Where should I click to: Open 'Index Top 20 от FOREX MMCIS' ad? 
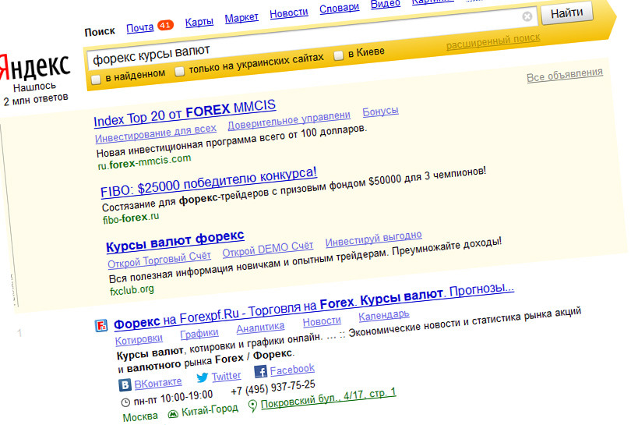click(185, 113)
